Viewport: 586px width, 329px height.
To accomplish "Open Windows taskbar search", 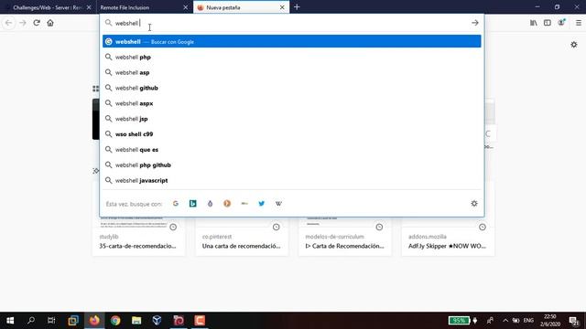I will tap(31, 321).
